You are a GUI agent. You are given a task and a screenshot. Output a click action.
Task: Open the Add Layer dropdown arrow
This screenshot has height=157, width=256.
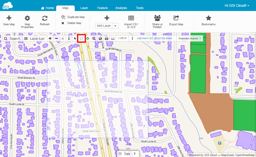pos(116,26)
